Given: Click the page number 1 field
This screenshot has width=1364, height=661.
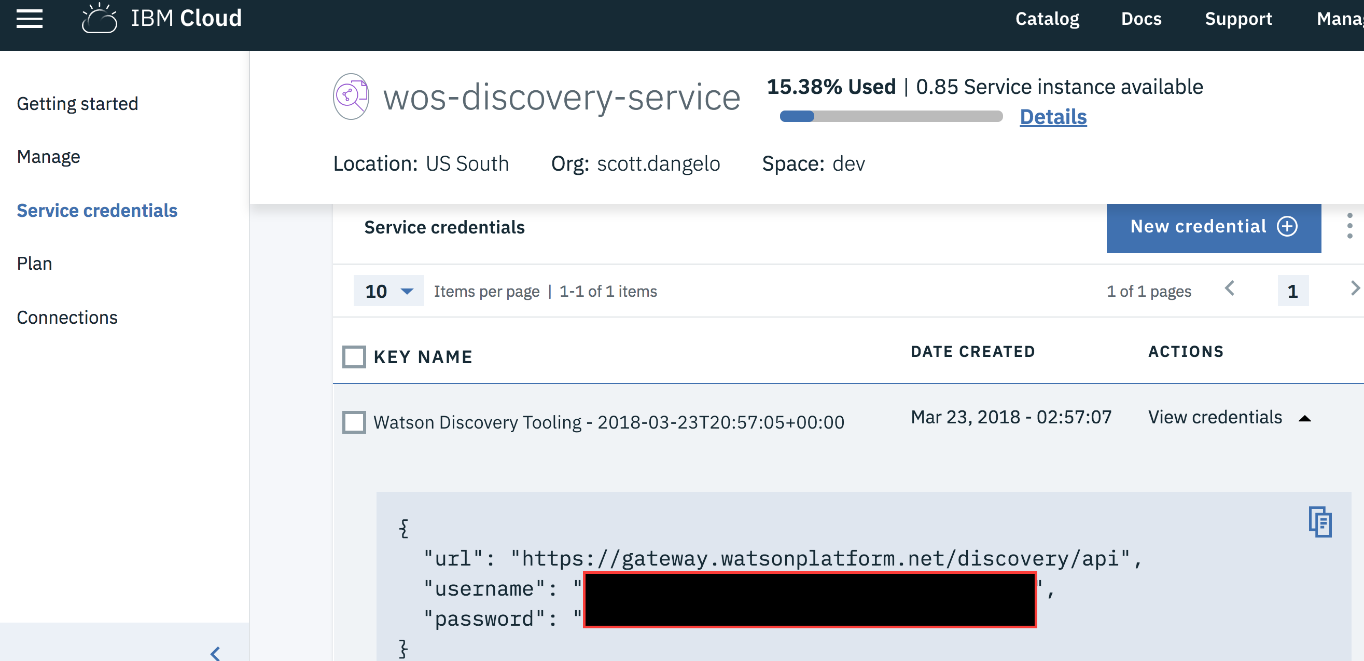Looking at the screenshot, I should (1292, 291).
